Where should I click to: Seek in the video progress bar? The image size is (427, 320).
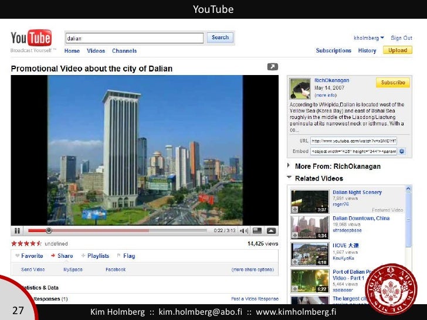click(x=117, y=231)
